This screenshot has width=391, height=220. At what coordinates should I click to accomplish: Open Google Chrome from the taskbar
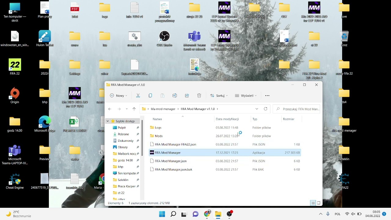click(x=207, y=214)
